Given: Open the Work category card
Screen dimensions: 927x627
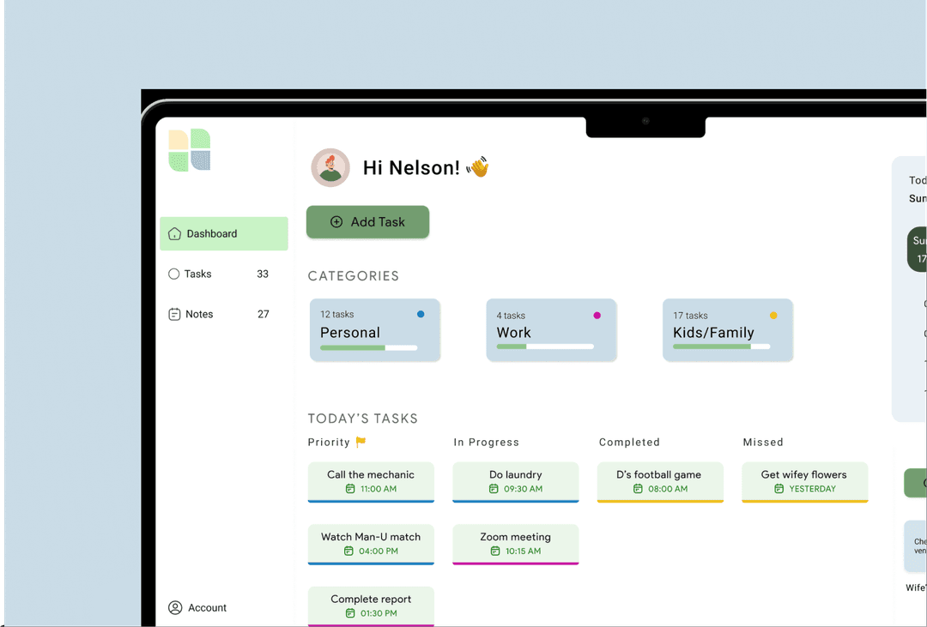Looking at the screenshot, I should (551, 330).
